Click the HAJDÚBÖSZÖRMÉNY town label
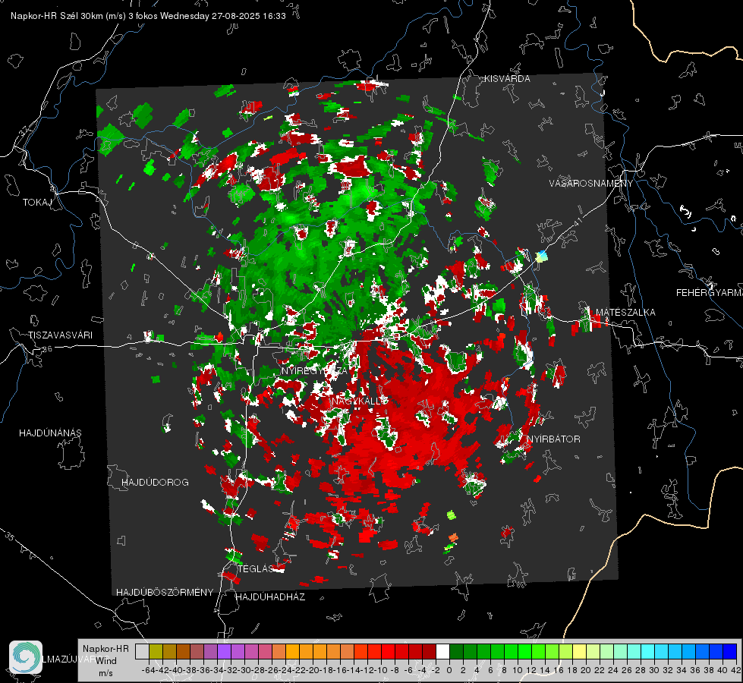Viewport: 743px width, 683px height. [165, 593]
